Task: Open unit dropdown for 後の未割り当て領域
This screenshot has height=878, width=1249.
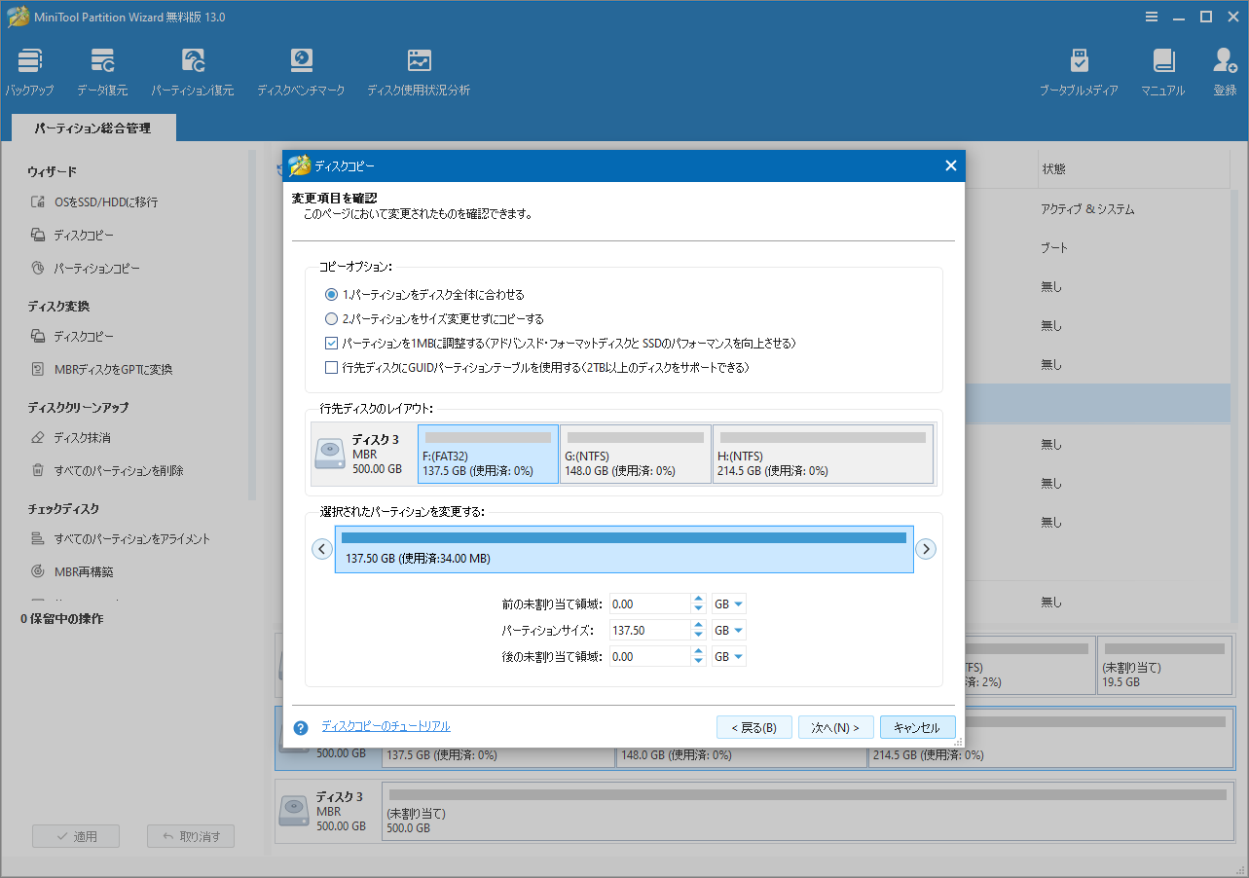Action: pos(729,656)
